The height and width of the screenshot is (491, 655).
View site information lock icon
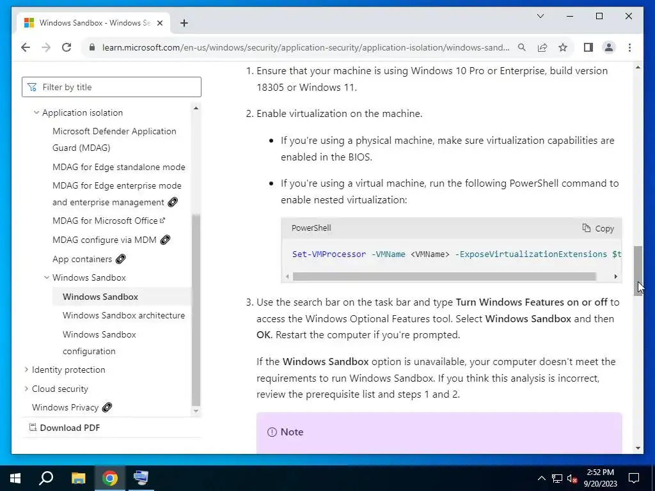tap(92, 47)
